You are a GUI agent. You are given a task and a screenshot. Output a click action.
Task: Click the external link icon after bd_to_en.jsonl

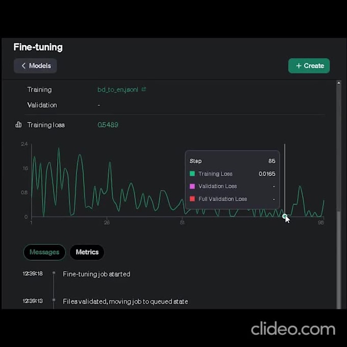click(x=144, y=89)
